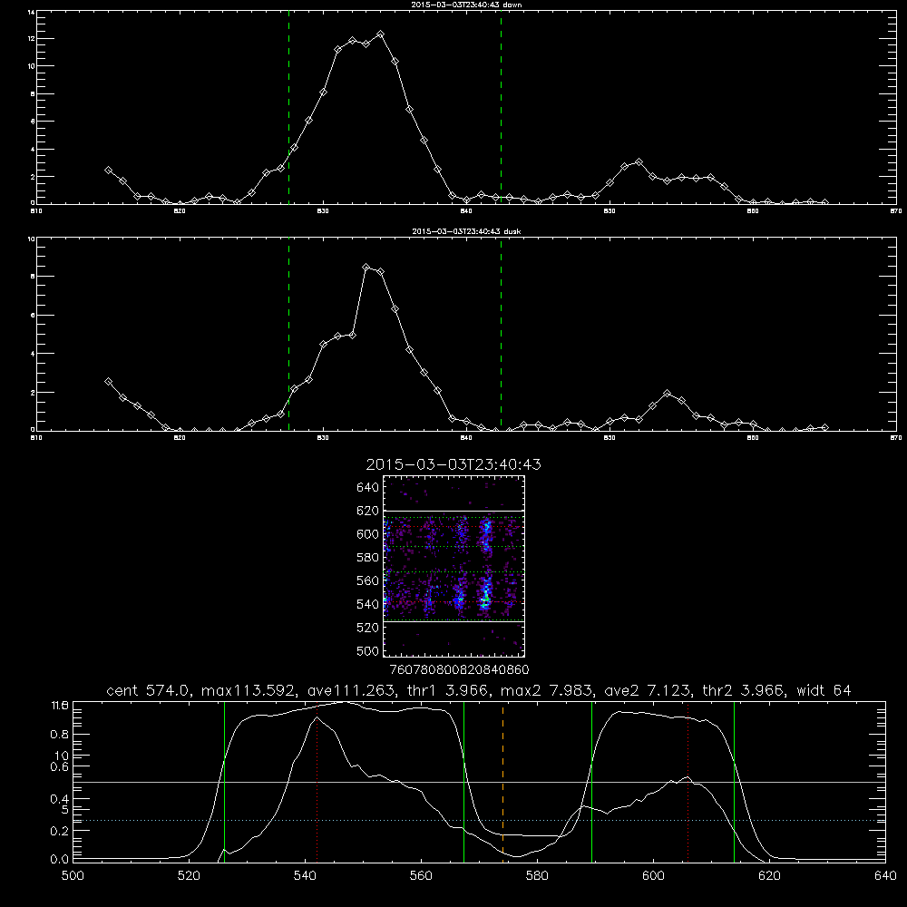The width and height of the screenshot is (907, 907).
Task: Click the 620 y-axis label of the heatmap
Action: [x=368, y=511]
